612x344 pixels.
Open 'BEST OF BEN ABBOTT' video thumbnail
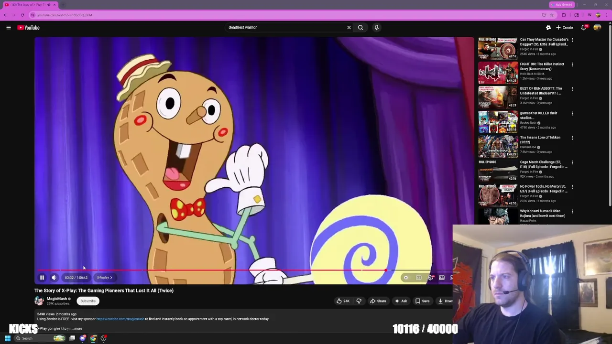498,97
